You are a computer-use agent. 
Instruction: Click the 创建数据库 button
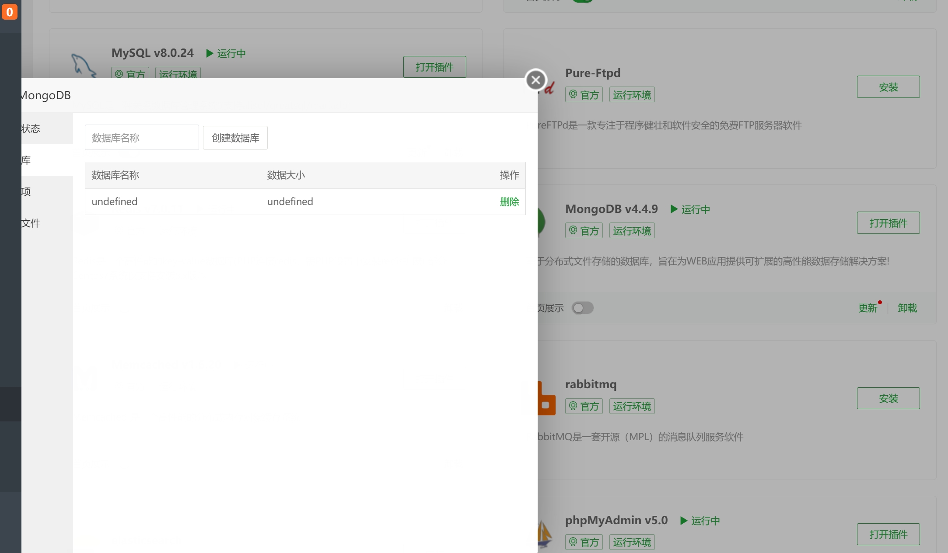click(235, 138)
